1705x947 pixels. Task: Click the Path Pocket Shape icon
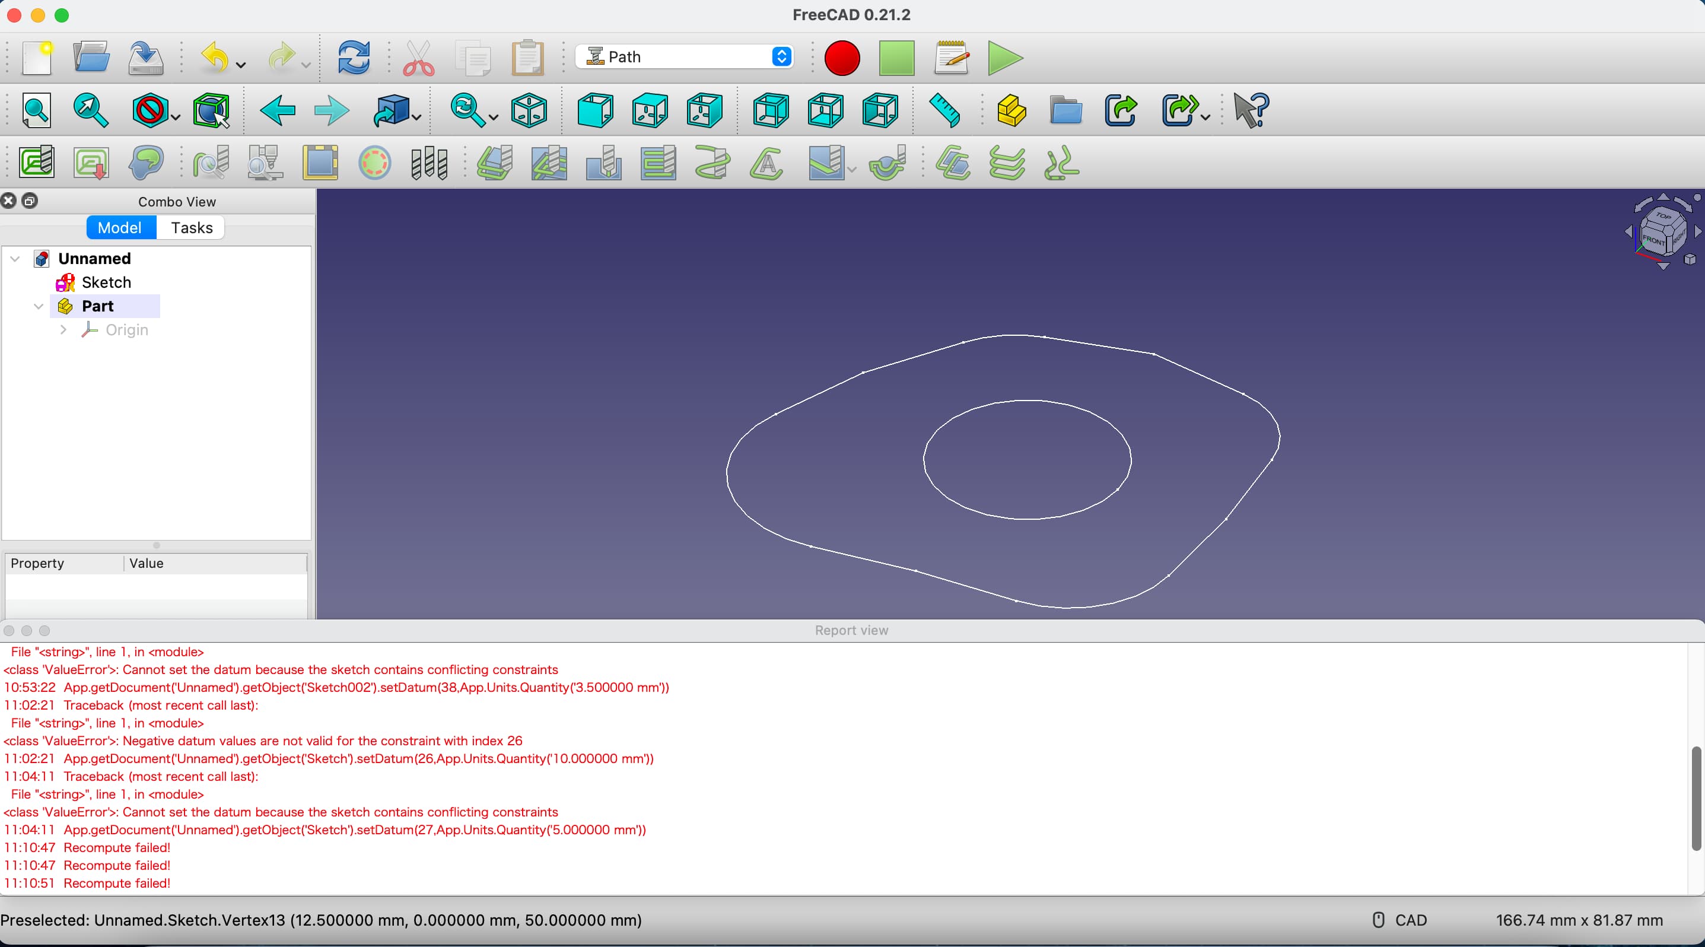(x=549, y=163)
